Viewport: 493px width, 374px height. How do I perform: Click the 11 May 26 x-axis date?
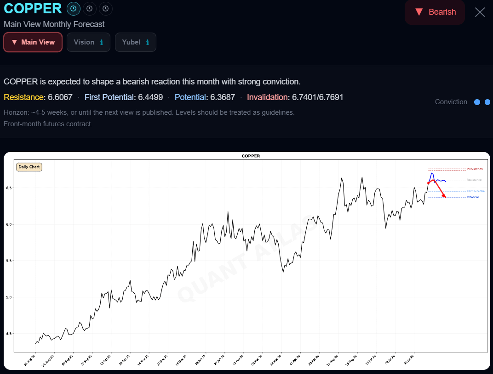click(332, 360)
